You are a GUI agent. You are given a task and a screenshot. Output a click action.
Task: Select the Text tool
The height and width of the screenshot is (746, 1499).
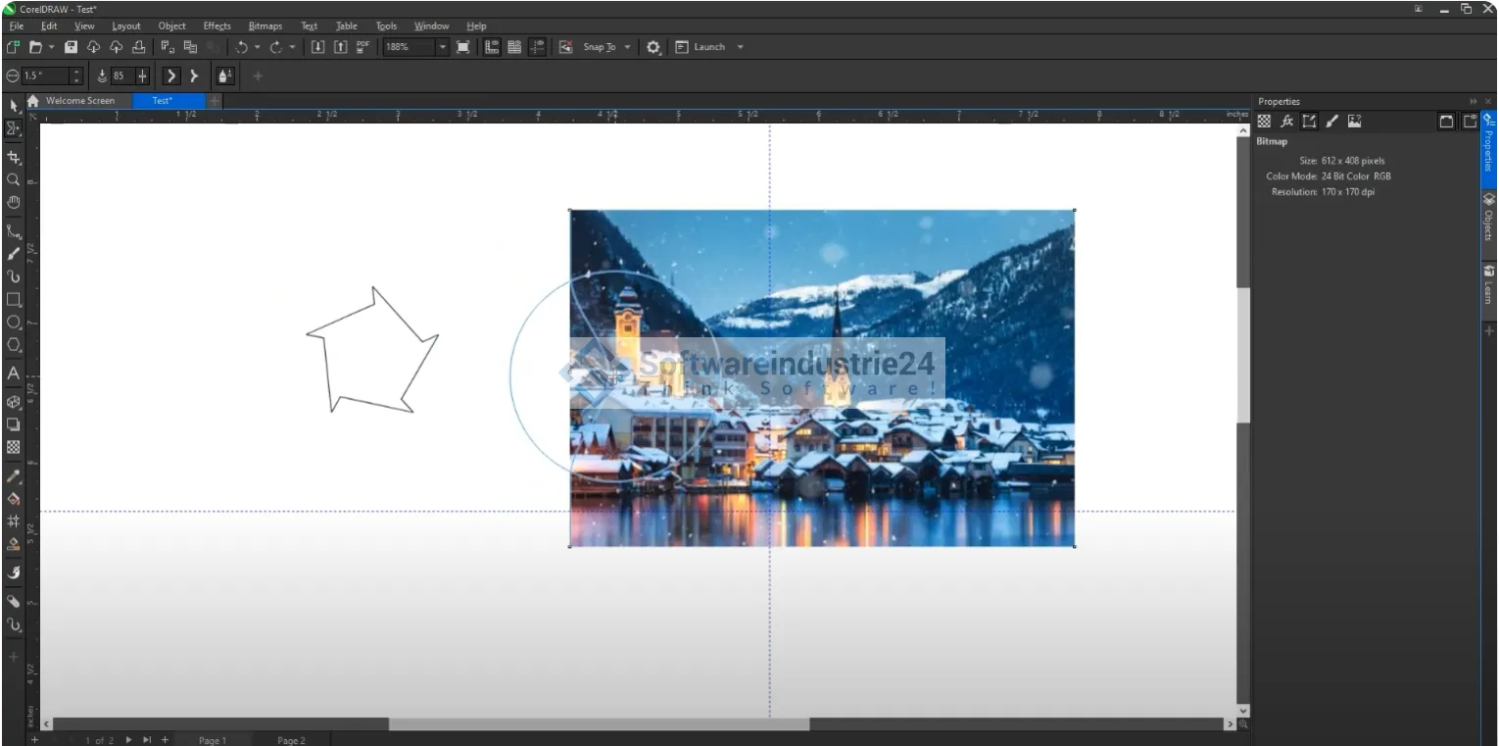coord(14,373)
